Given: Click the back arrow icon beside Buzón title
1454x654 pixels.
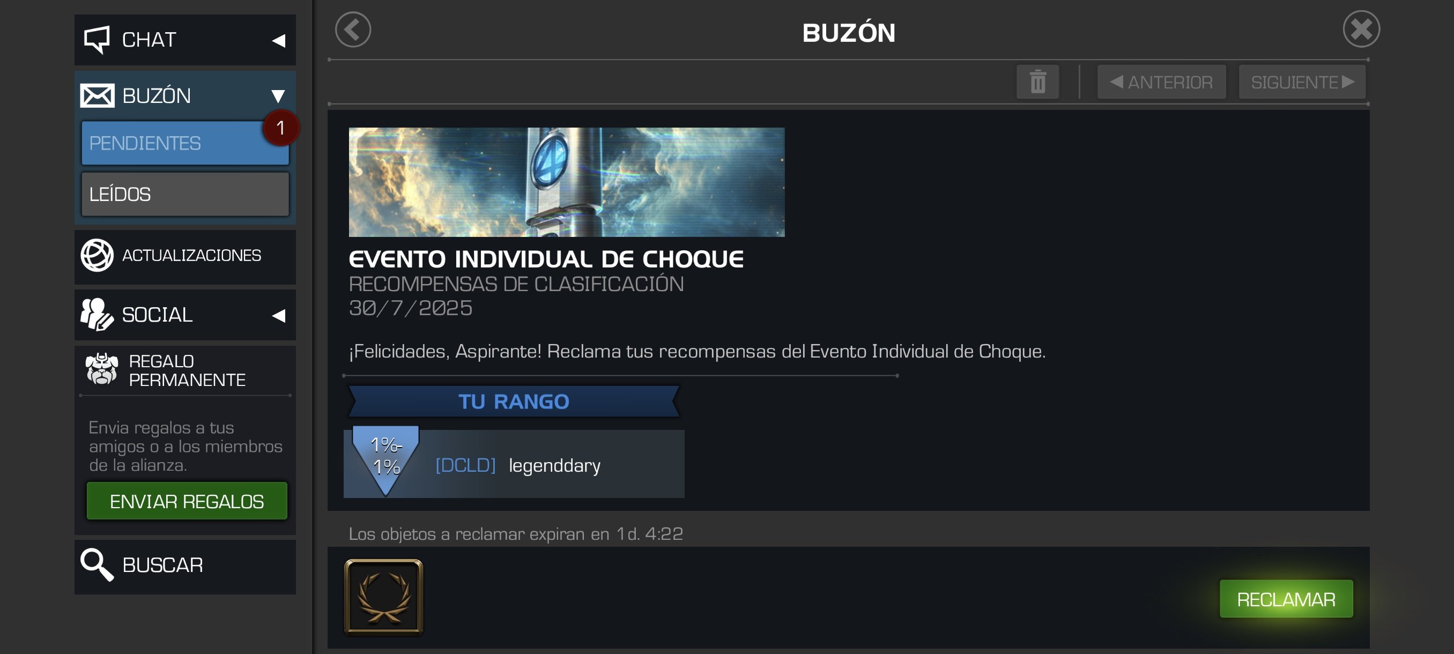Looking at the screenshot, I should click(x=353, y=30).
